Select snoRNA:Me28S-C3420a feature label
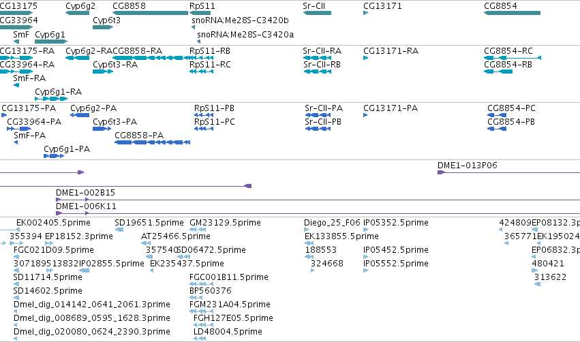The width and height of the screenshot is (580, 342). tap(245, 35)
